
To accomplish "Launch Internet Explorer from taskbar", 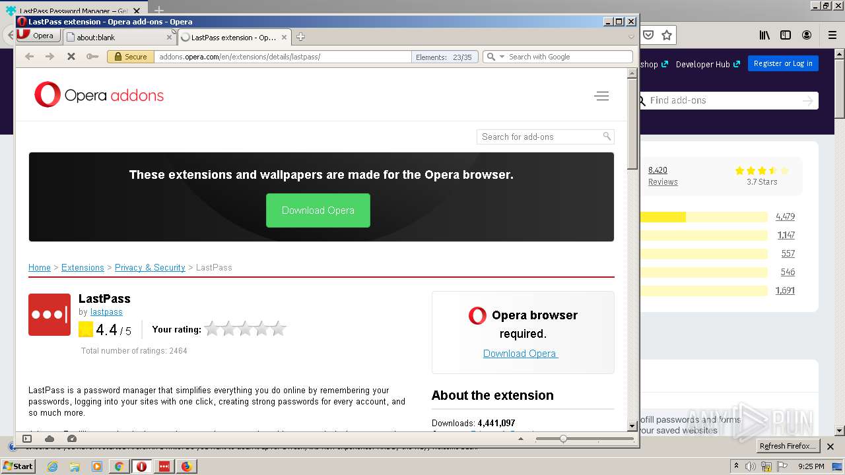I will [52, 466].
